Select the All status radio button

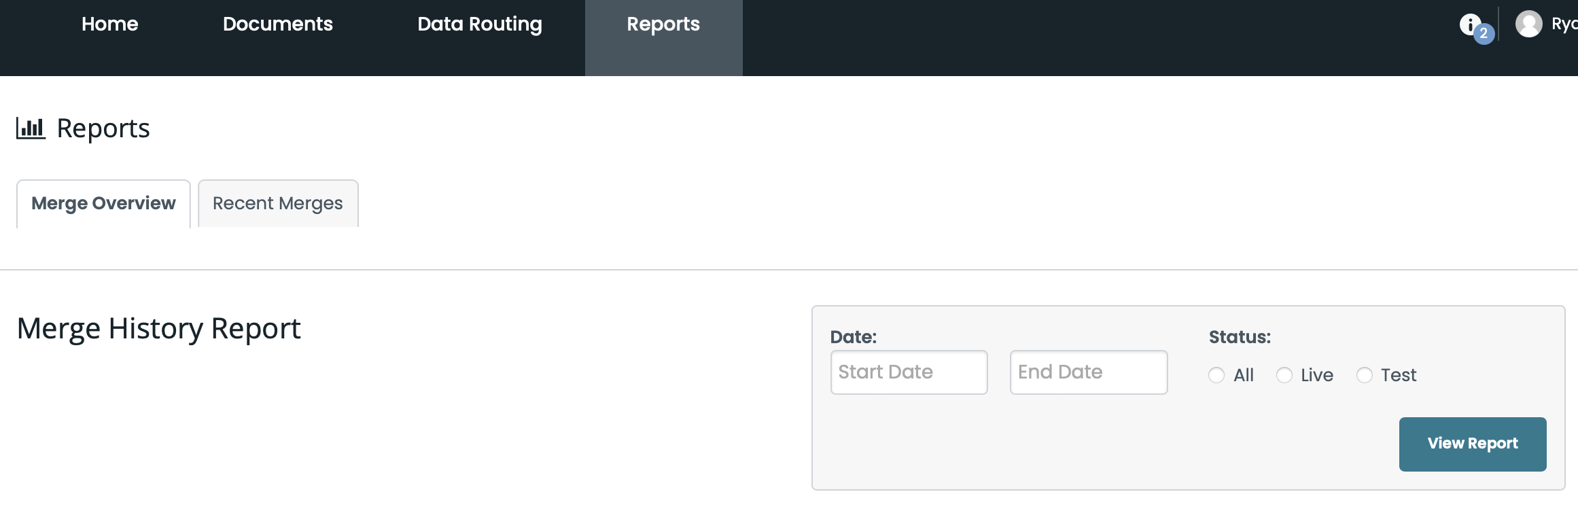click(x=1216, y=375)
